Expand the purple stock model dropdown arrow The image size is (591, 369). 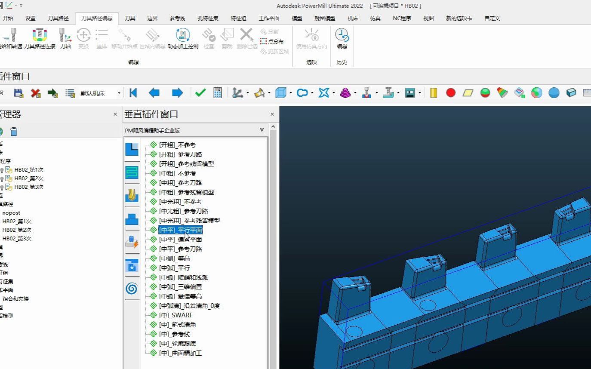coord(355,93)
